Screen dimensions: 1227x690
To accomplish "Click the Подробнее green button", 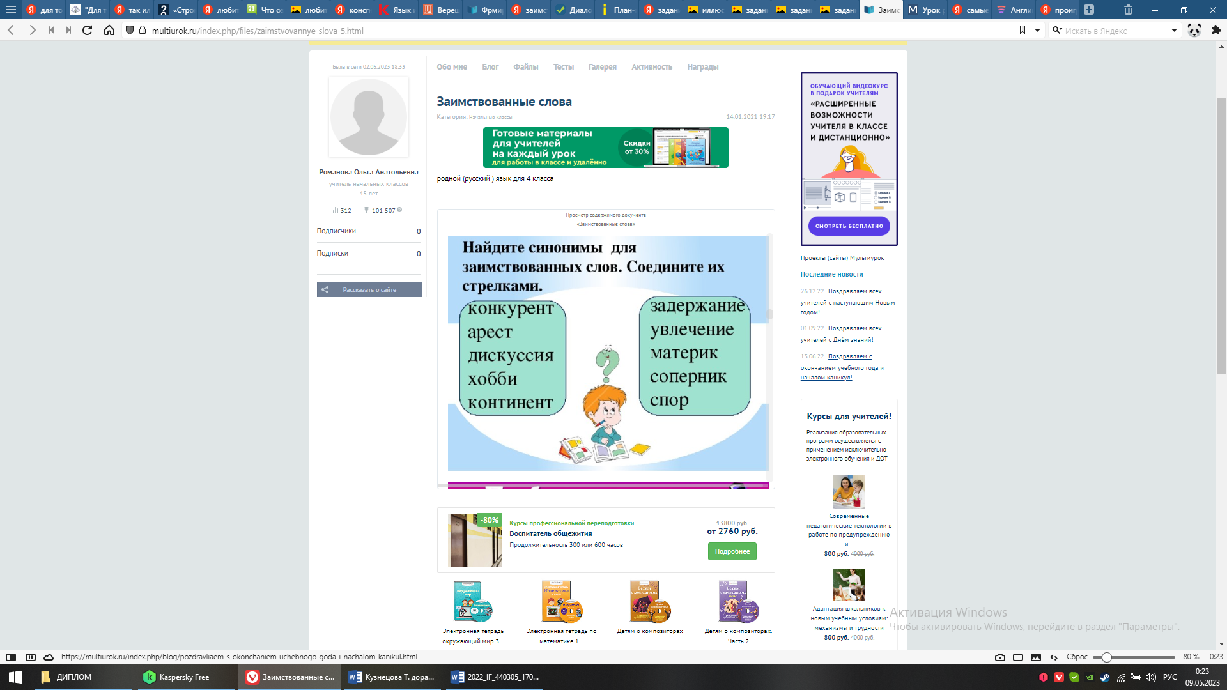I will click(732, 551).
